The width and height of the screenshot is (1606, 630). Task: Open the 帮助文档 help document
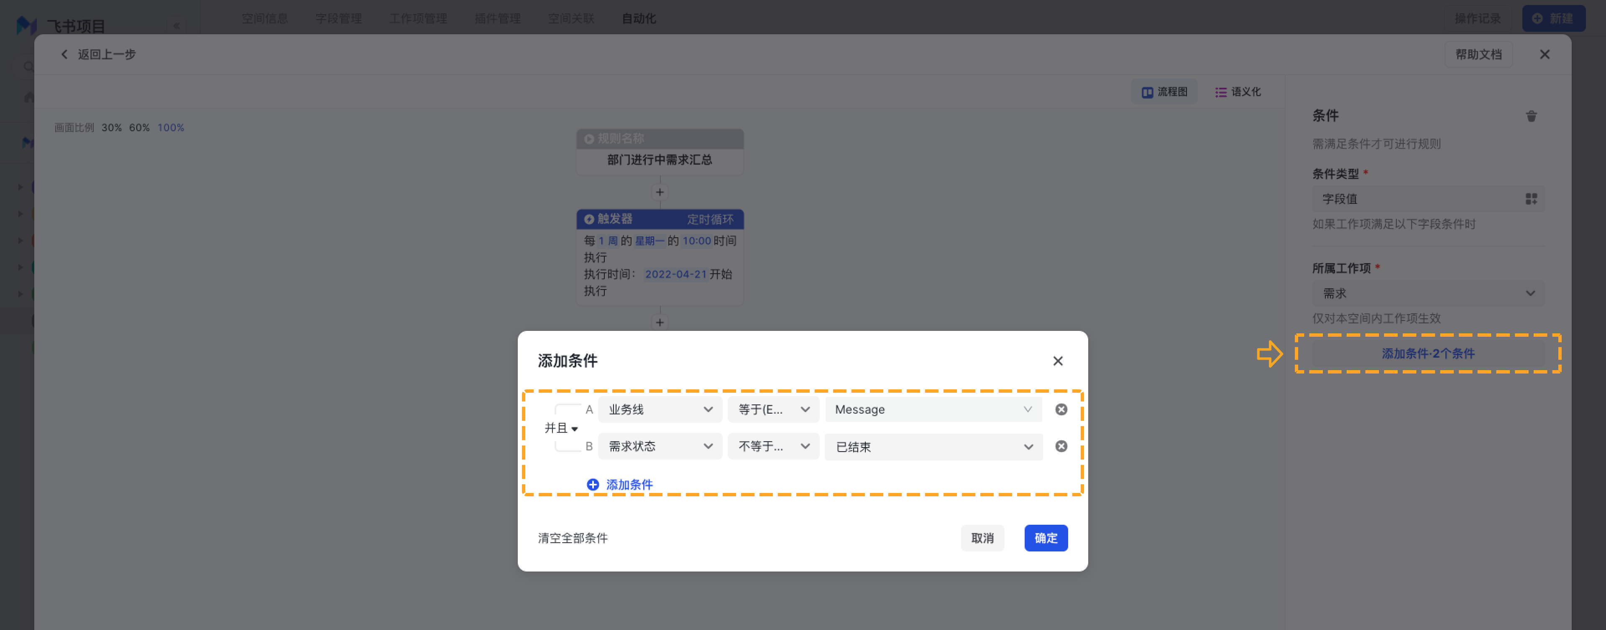pos(1478,54)
